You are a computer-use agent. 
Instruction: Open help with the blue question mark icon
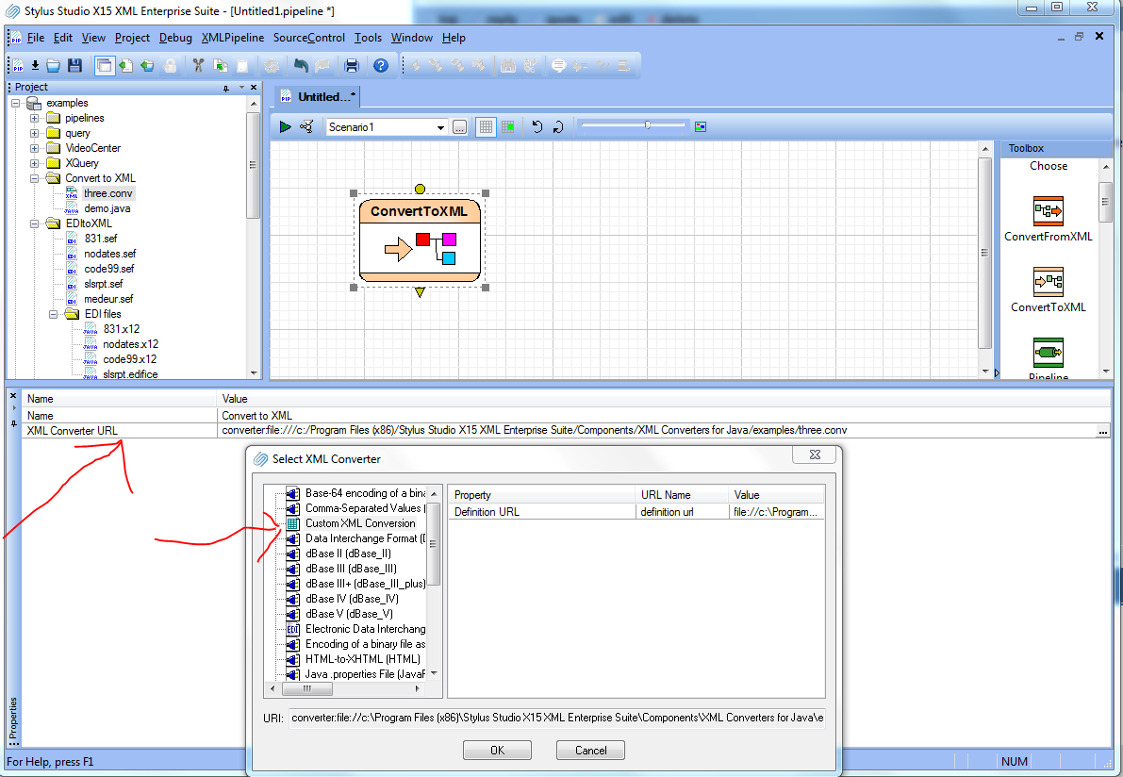click(x=381, y=66)
